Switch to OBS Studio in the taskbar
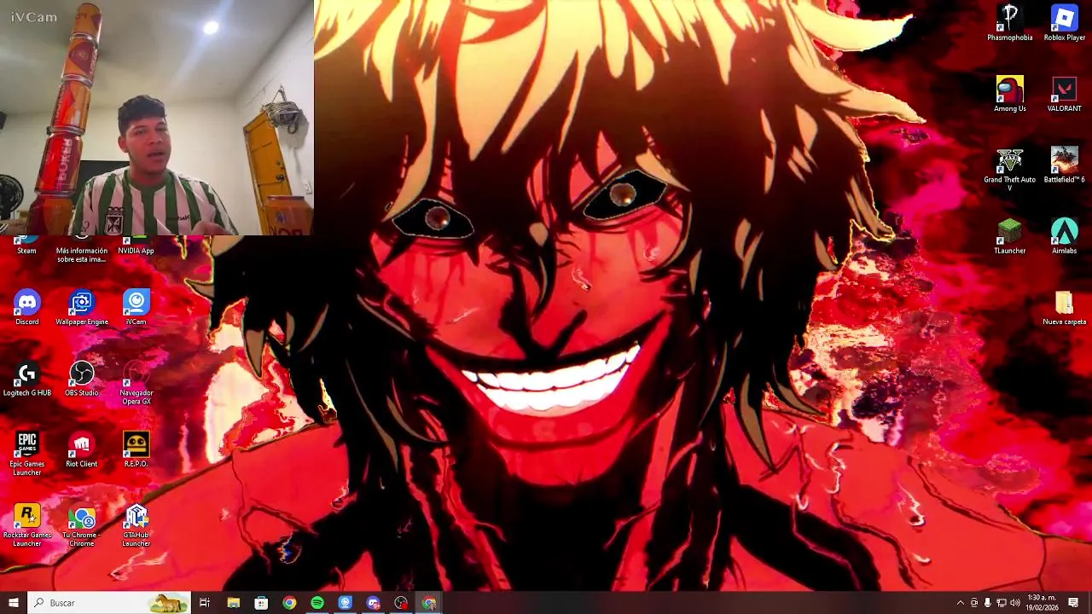The height and width of the screenshot is (614, 1092). click(x=401, y=603)
